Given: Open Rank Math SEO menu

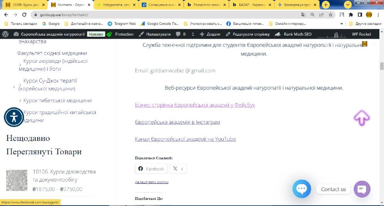Looking at the screenshot, I should [293, 34].
